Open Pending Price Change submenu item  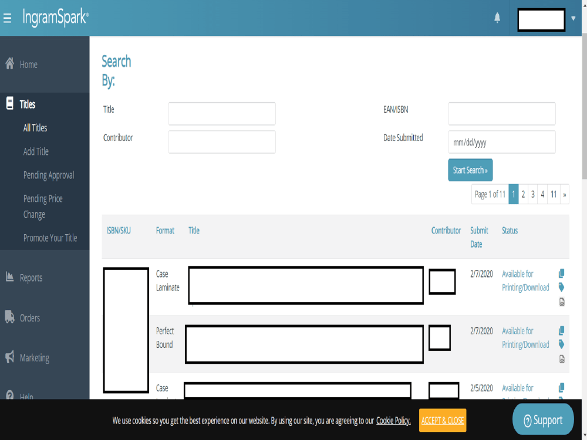tap(43, 206)
